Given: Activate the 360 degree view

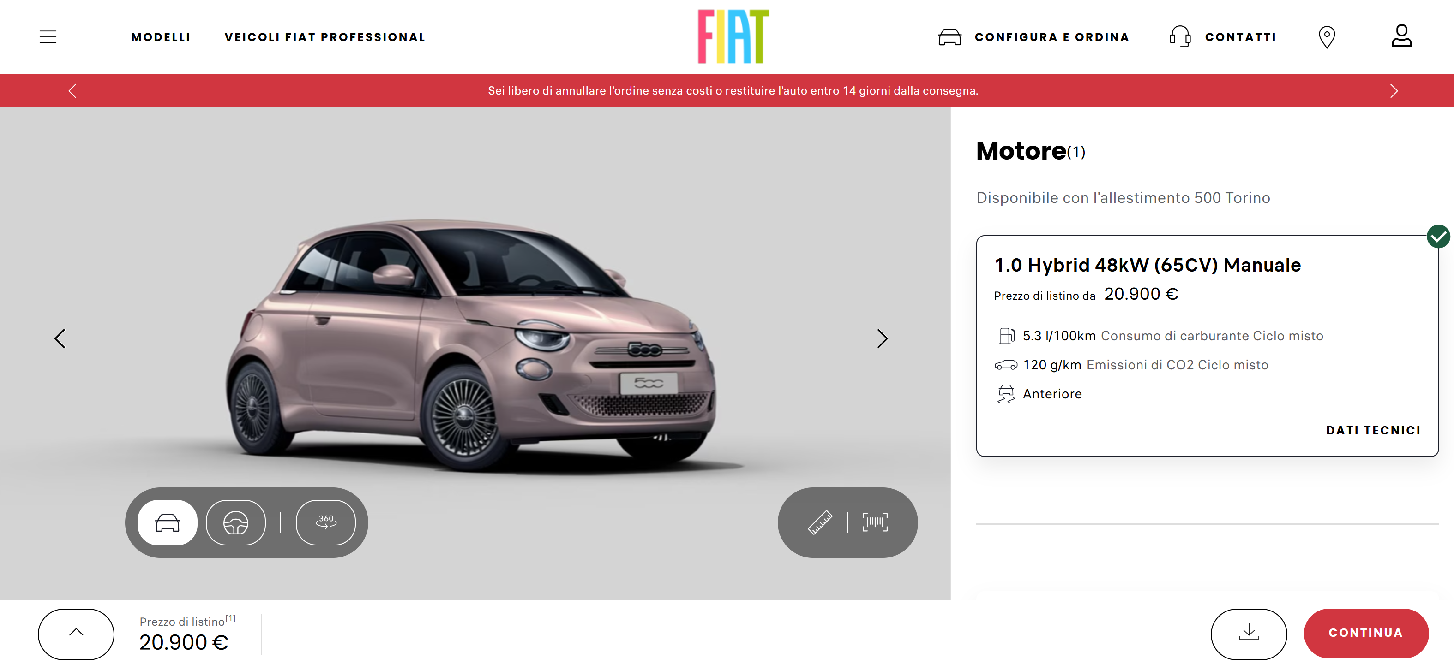Looking at the screenshot, I should (x=326, y=522).
